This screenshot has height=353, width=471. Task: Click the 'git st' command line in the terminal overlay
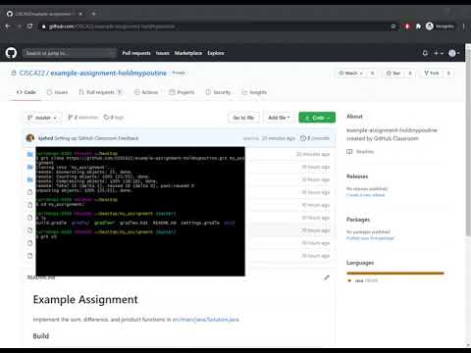click(x=46, y=236)
